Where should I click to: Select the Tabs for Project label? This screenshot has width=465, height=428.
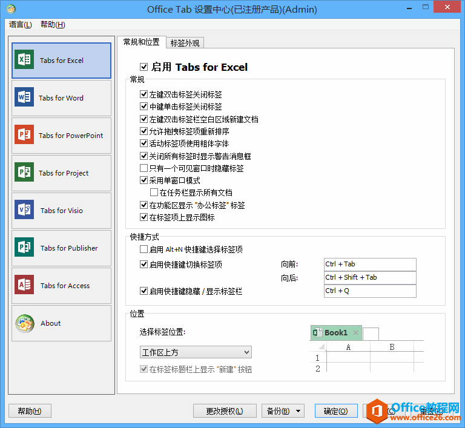64,173
